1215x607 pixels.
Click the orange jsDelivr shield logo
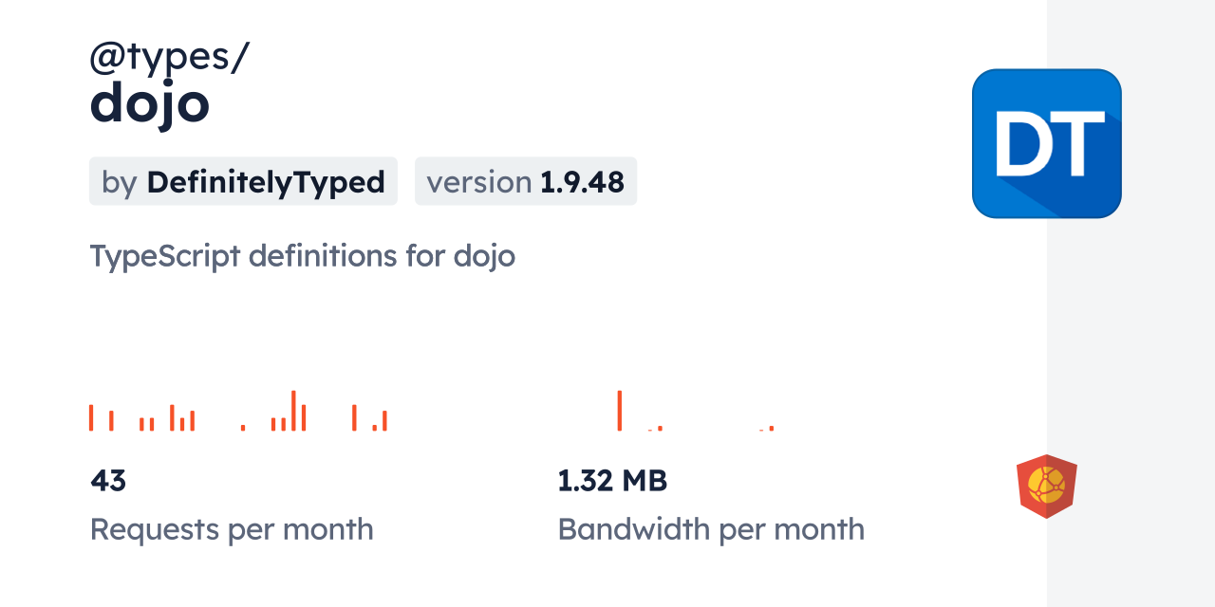[1046, 487]
